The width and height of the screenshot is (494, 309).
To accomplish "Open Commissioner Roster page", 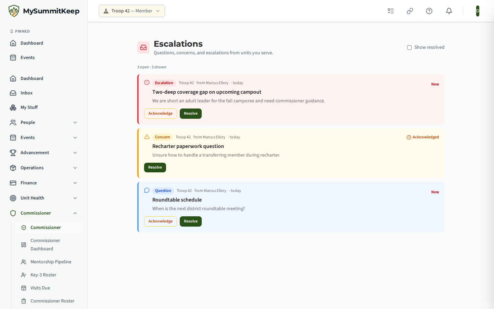I will 49,301.
